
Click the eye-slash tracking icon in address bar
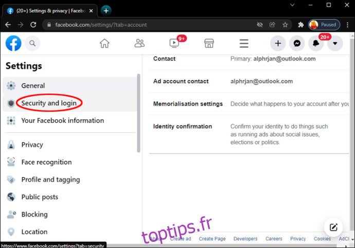(260, 25)
